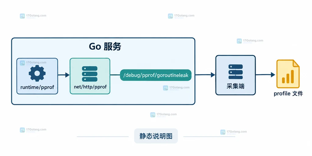This screenshot has width=312, height=156.
Task: Click the server icon above net/http/pprof
Action: click(x=90, y=74)
